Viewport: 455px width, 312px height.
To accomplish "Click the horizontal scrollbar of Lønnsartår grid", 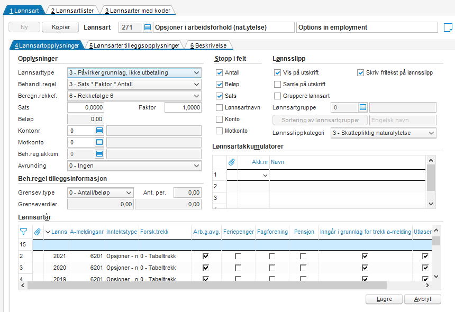I will tap(207, 286).
